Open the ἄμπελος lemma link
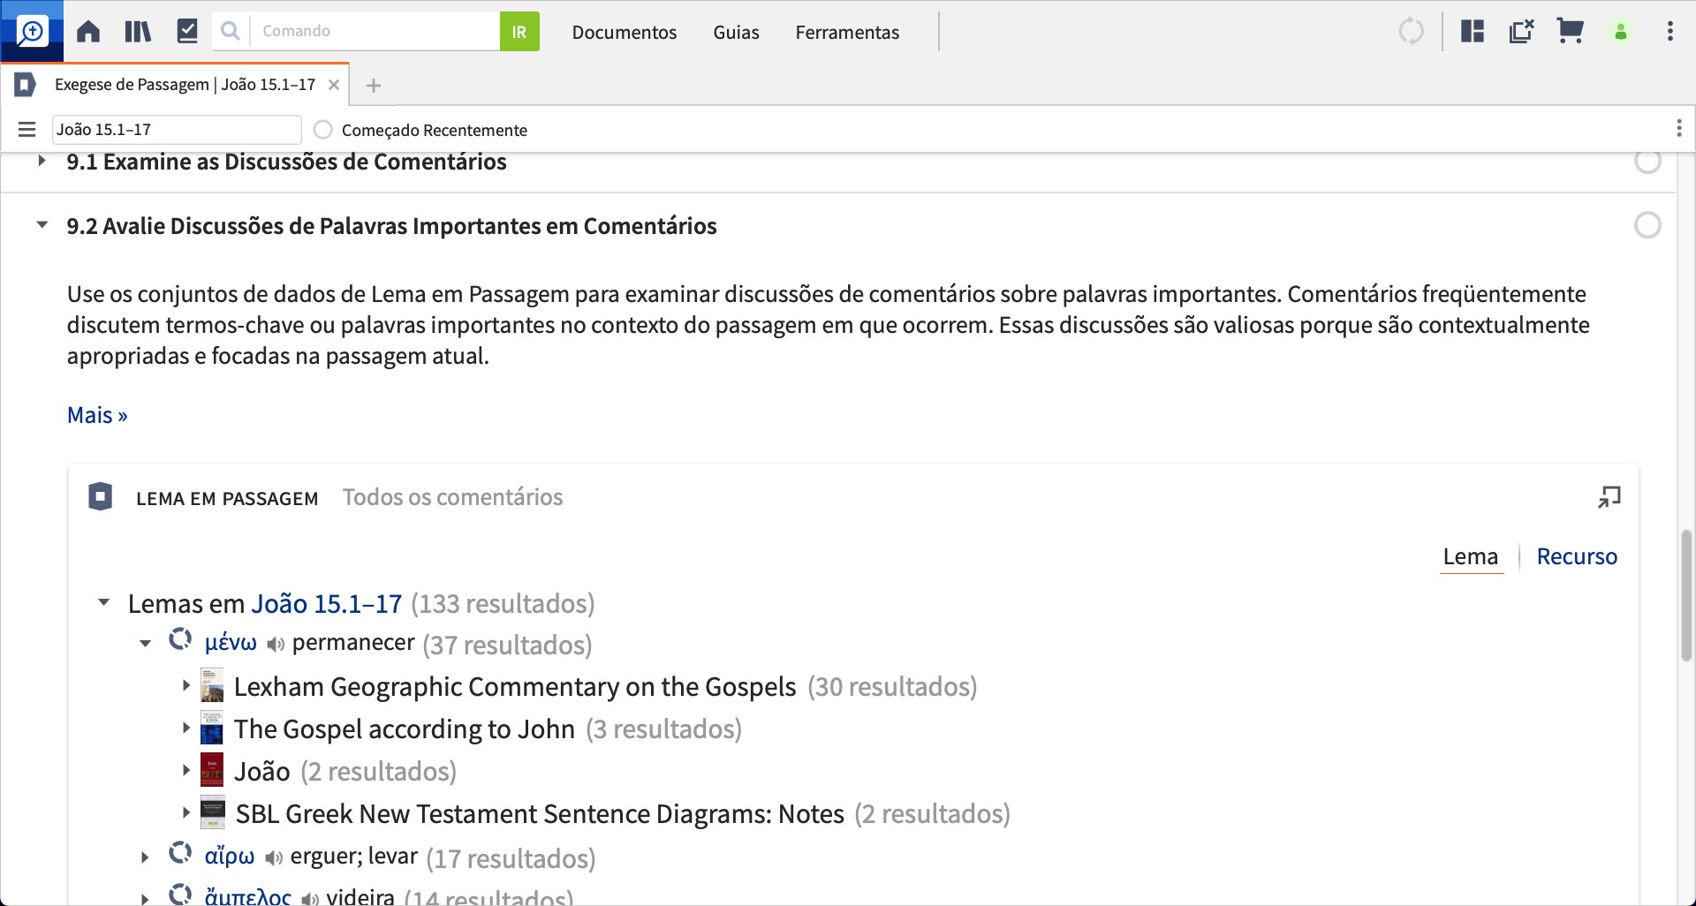 coord(247,897)
